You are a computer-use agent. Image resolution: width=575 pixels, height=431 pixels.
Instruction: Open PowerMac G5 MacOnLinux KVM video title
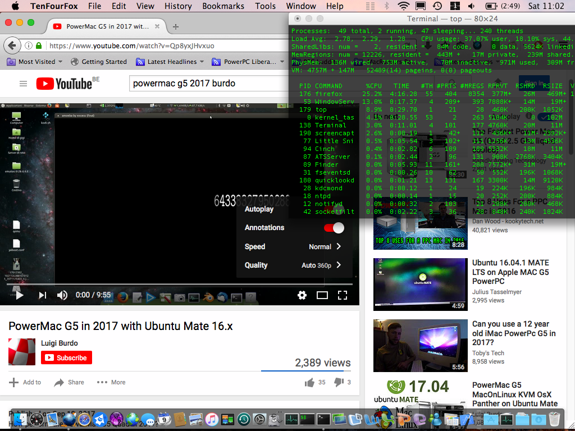(515, 395)
